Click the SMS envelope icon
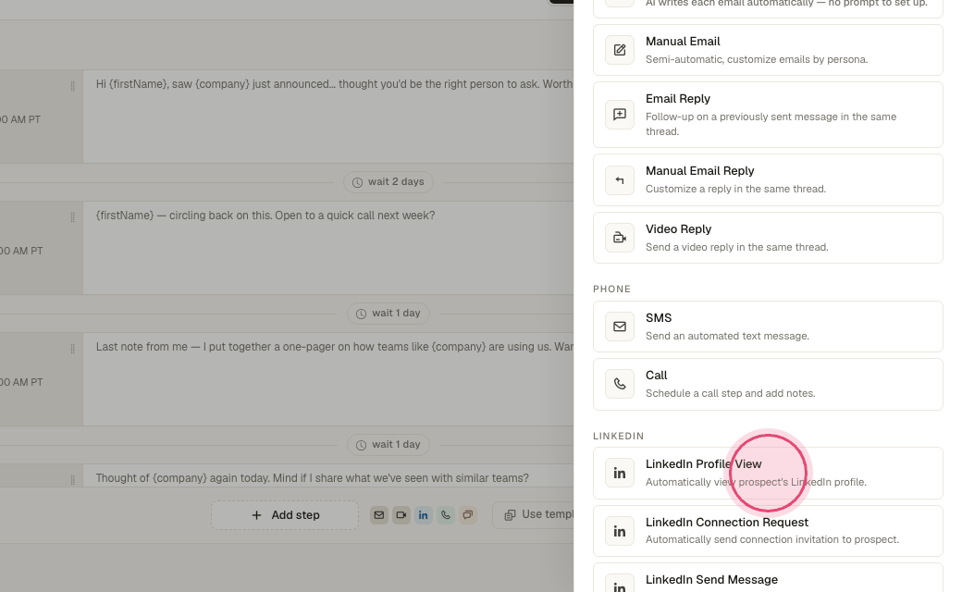Viewport: 962px width, 592px height. pos(620,327)
